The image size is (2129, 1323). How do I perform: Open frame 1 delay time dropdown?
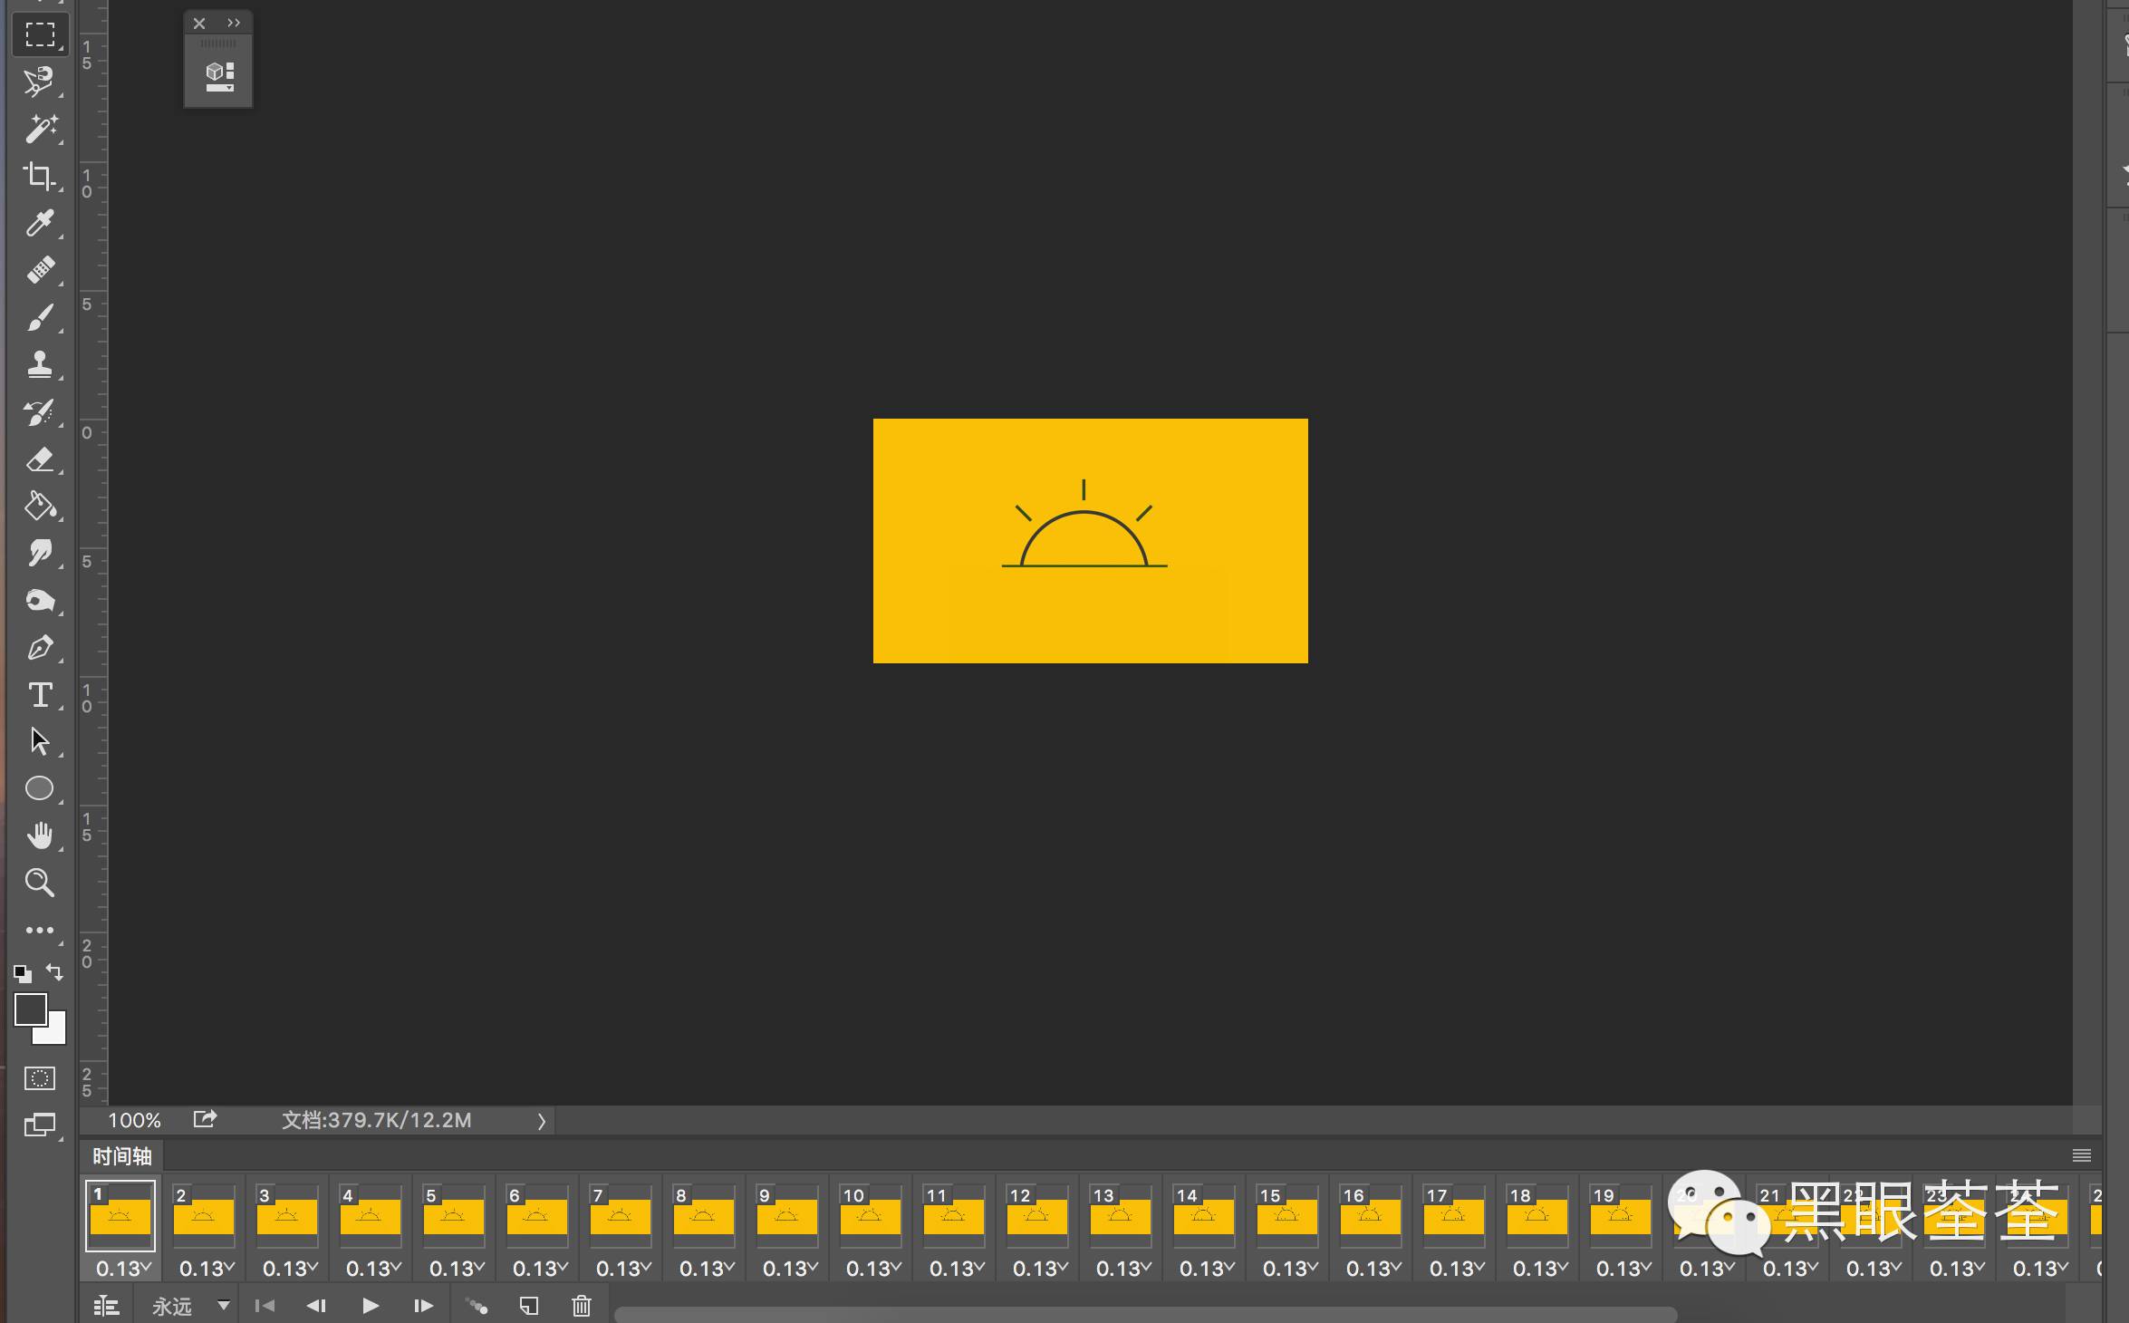pyautogui.click(x=123, y=1269)
